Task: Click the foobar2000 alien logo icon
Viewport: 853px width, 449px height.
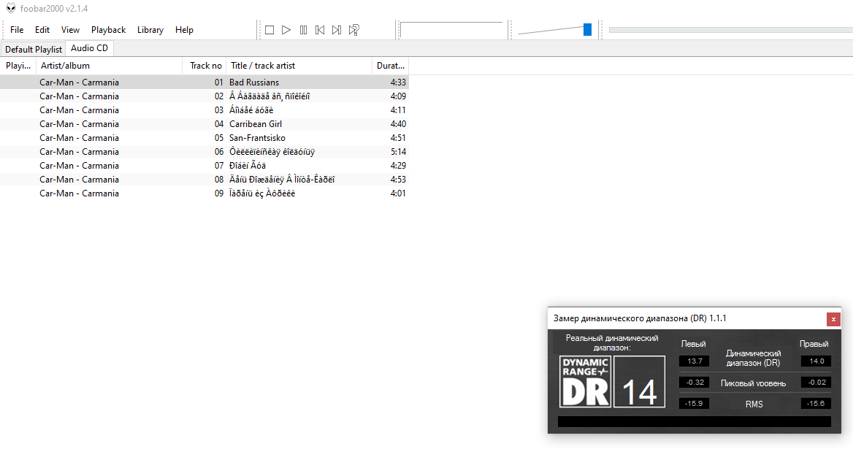Action: 11,8
